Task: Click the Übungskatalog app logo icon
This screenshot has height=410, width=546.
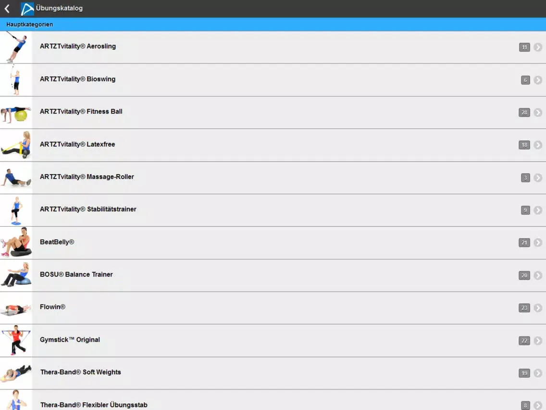Action: point(27,9)
